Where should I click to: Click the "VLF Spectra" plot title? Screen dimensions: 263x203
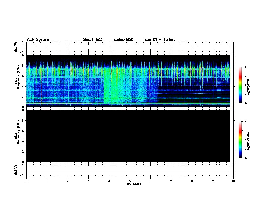(38, 40)
